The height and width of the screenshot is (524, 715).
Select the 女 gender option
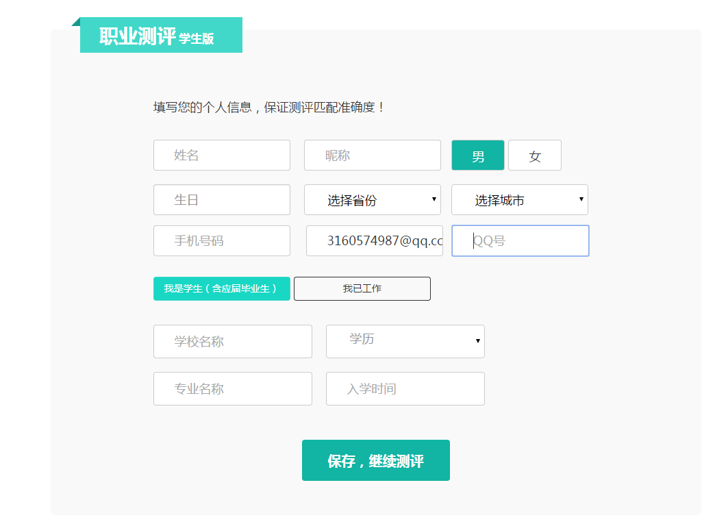(x=534, y=155)
